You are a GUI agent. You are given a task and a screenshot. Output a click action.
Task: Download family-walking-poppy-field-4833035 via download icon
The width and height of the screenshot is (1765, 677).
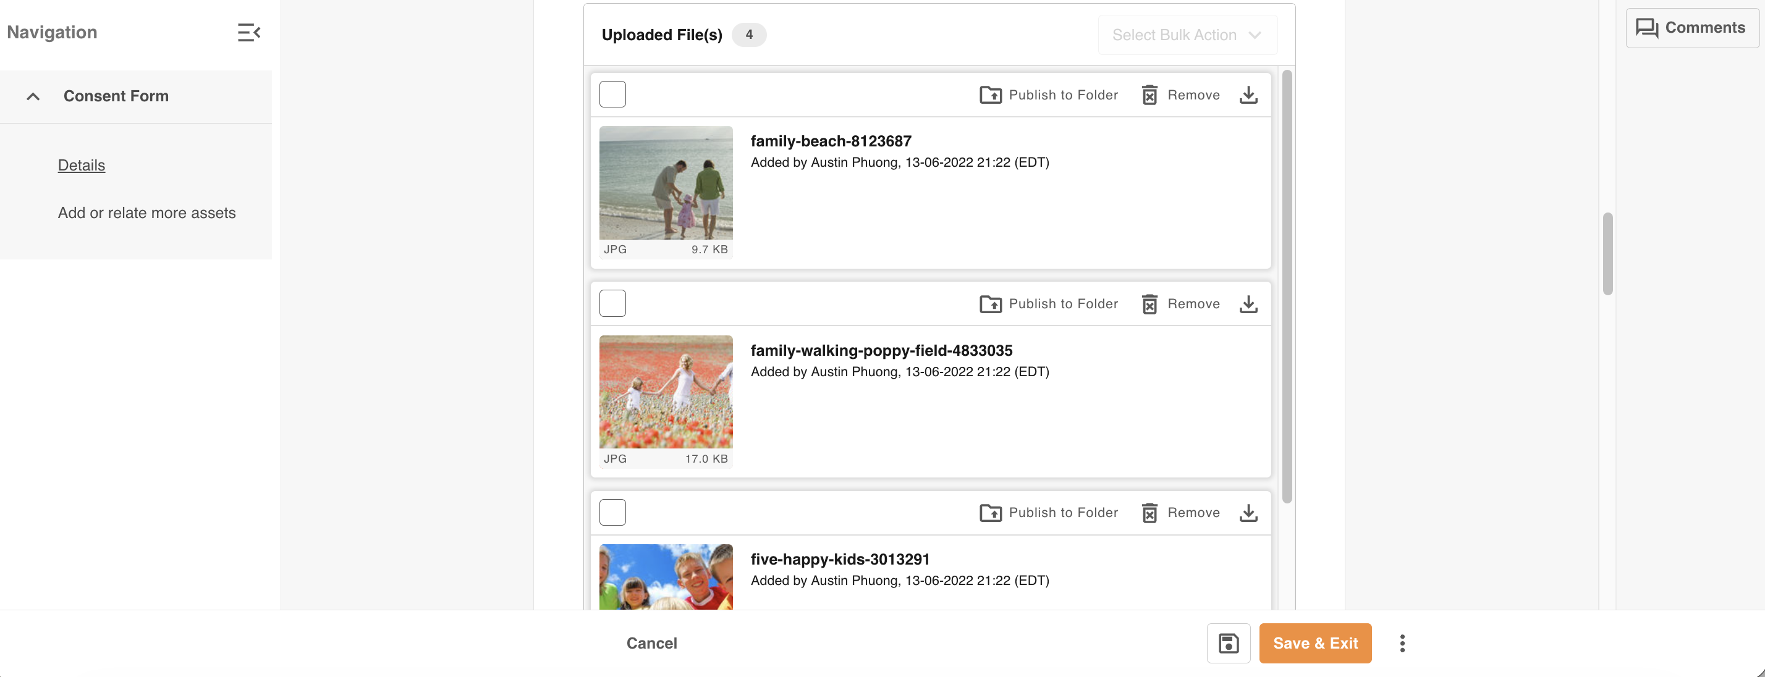click(x=1248, y=304)
